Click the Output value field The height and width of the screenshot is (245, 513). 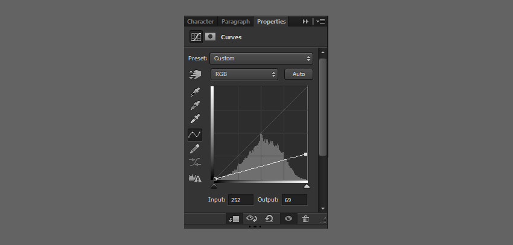click(x=295, y=200)
